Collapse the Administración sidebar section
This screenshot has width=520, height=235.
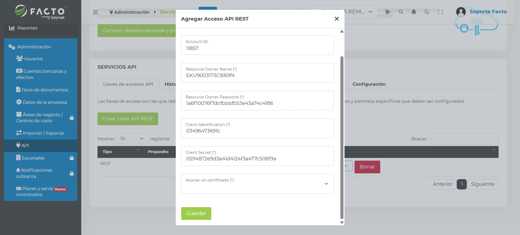[x=41, y=47]
